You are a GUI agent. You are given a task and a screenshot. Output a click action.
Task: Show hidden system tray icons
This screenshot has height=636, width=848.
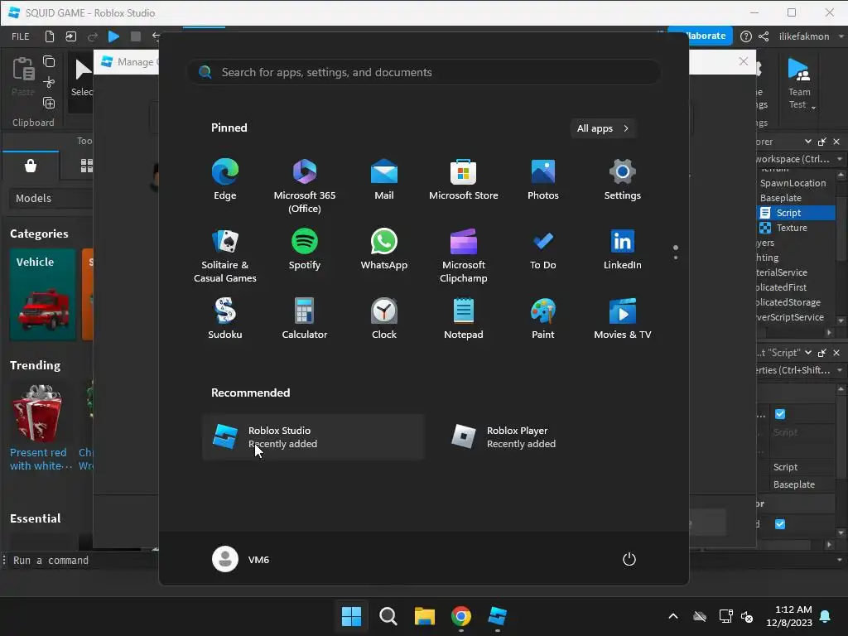click(x=672, y=616)
